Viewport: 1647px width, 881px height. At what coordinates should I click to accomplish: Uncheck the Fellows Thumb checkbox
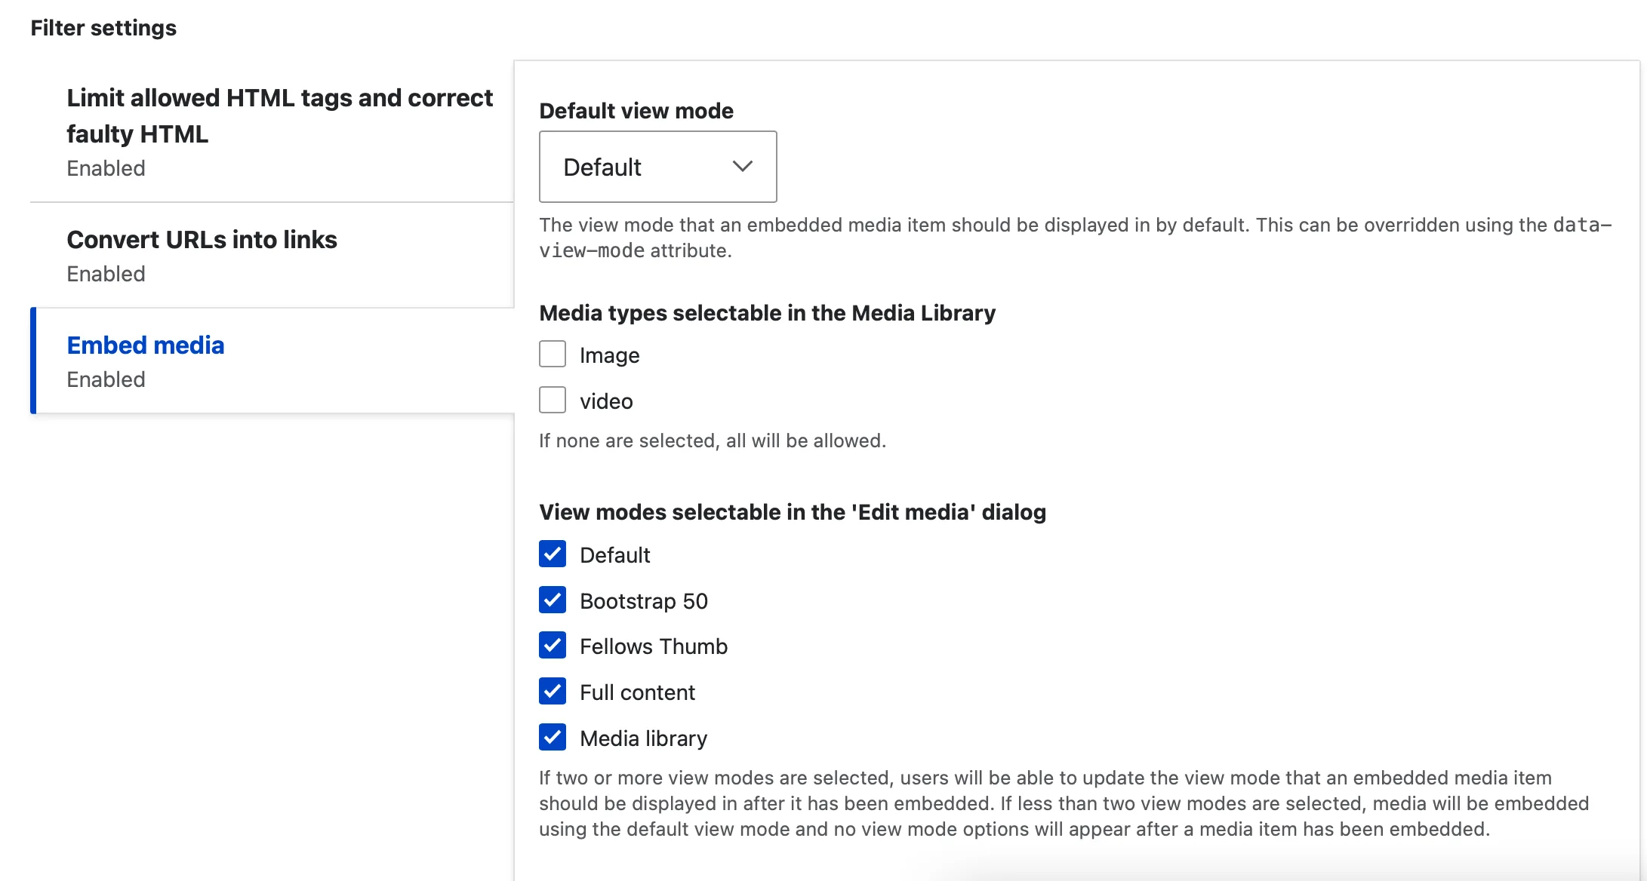553,645
